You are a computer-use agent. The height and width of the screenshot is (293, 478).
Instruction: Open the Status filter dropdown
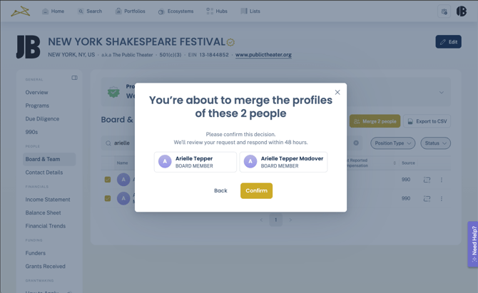tap(435, 143)
